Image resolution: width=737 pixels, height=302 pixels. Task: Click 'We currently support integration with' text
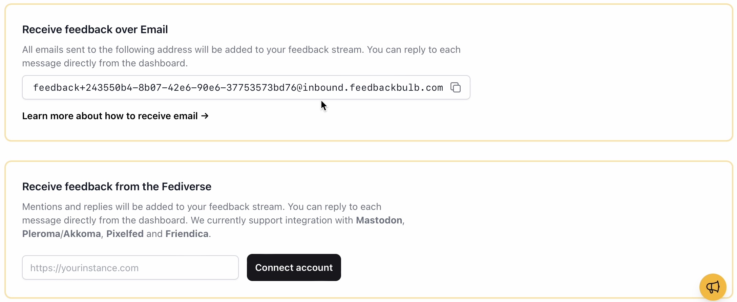[272, 220]
